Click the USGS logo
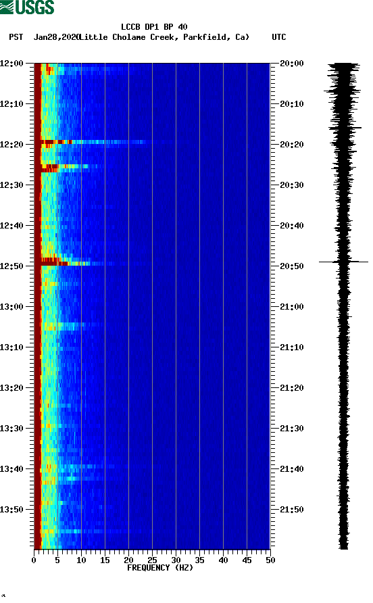 click(x=27, y=7)
